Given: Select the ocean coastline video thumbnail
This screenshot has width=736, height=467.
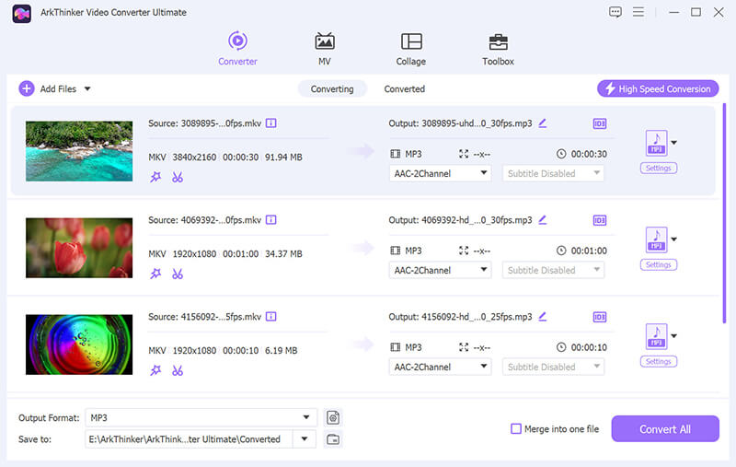Looking at the screenshot, I should 79,151.
